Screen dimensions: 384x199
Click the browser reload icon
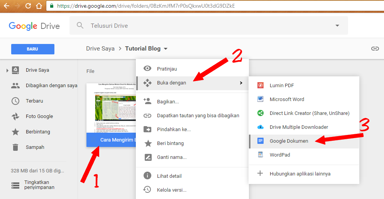point(28,6)
